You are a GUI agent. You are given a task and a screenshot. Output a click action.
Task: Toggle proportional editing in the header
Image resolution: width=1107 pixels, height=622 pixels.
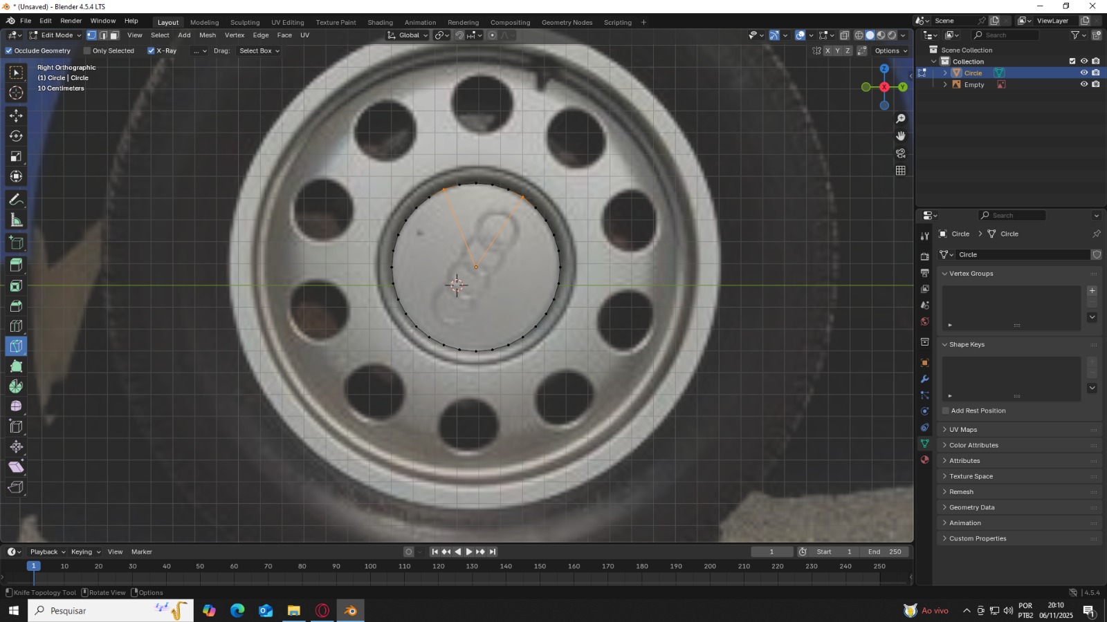[x=492, y=35]
